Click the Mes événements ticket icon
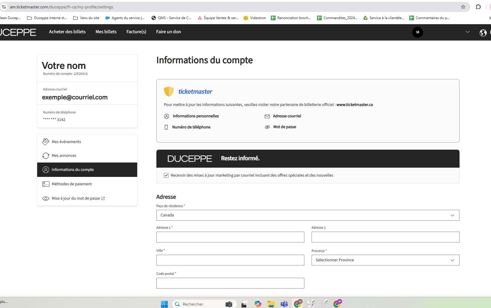 pos(46,142)
